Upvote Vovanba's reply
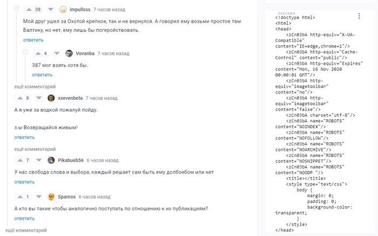The image size is (378, 236). pos(38,53)
